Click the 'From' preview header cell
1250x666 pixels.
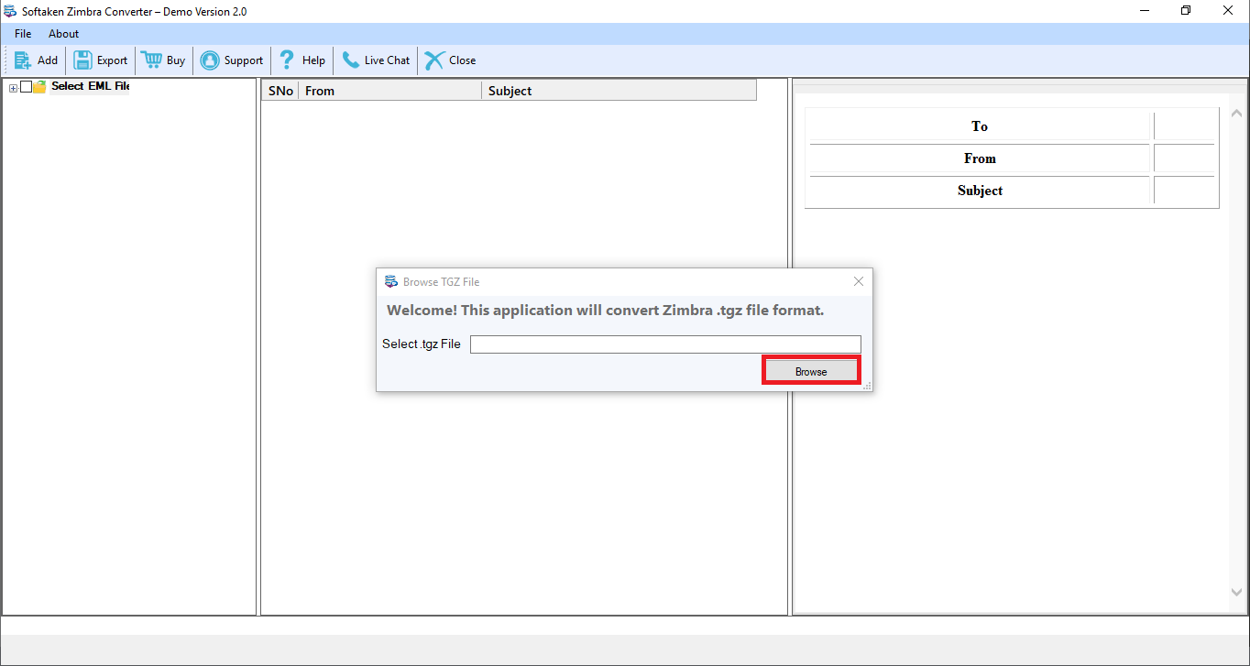point(980,158)
